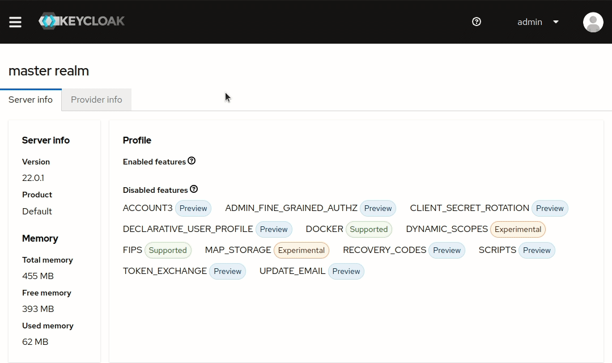Click the total memory value 455 MB
Screen dimensions: 612x363
tap(38, 276)
